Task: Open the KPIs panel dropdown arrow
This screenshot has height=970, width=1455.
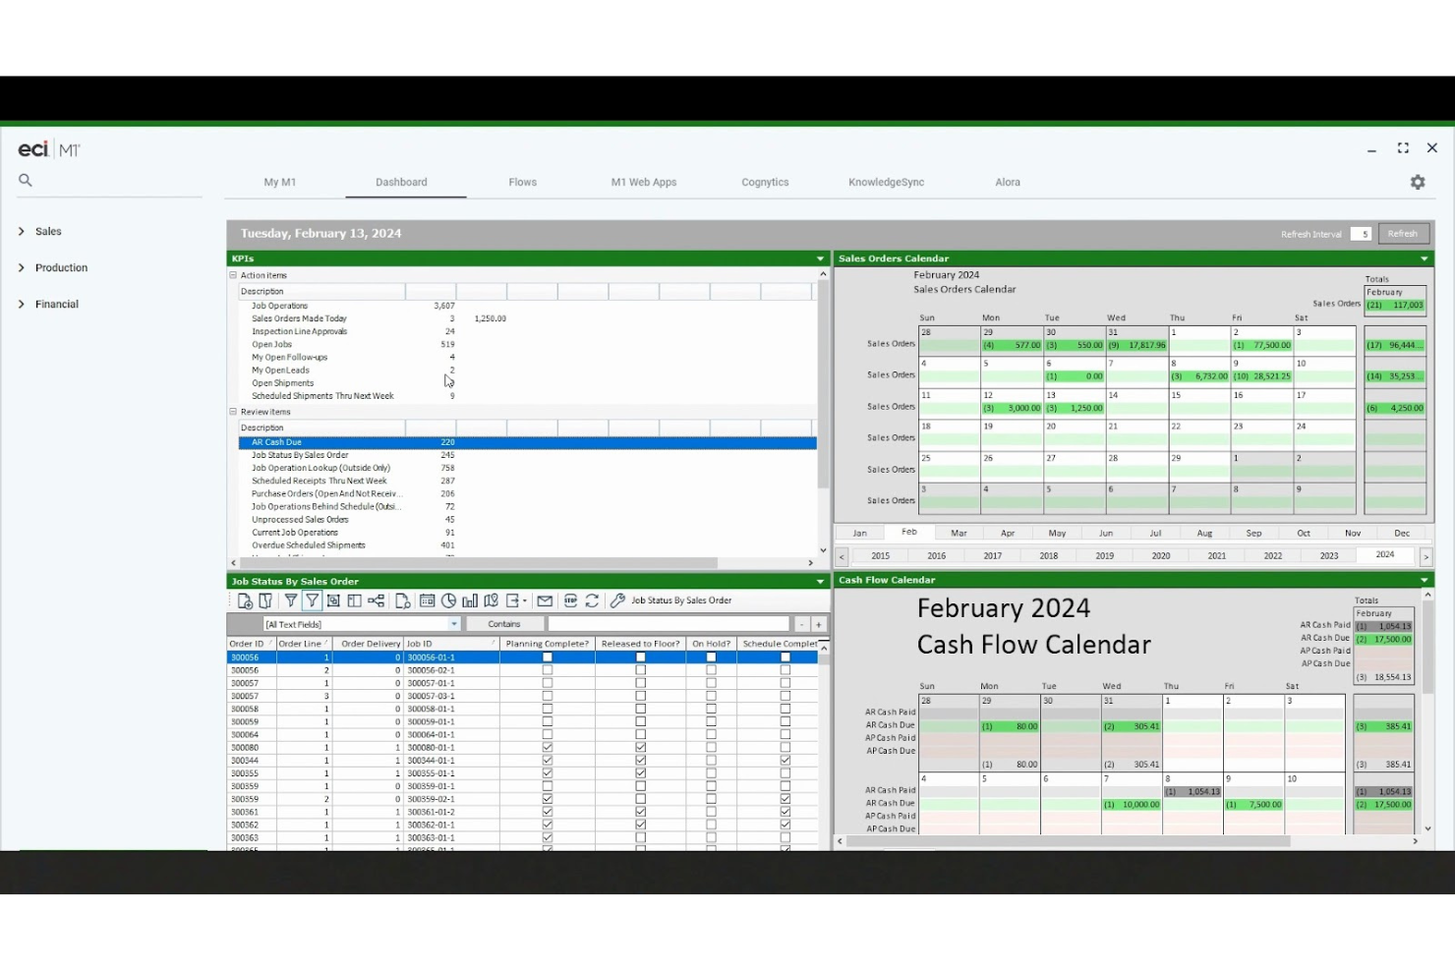Action: point(820,258)
